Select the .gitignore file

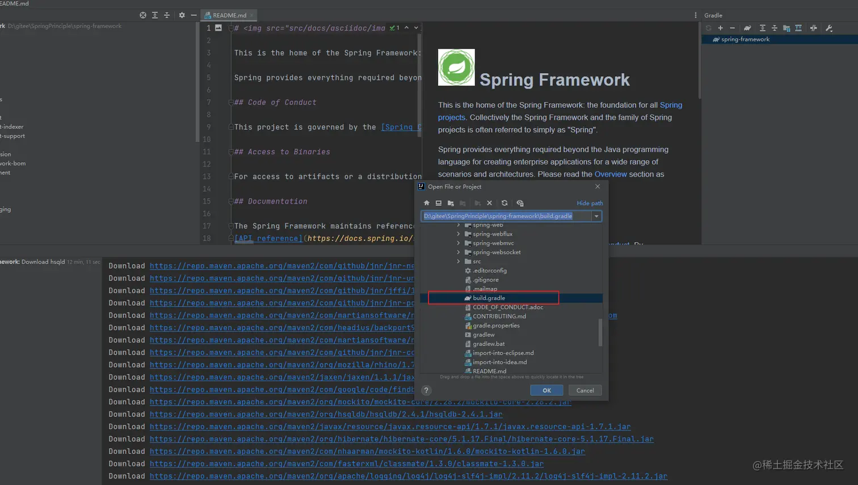pyautogui.click(x=482, y=280)
